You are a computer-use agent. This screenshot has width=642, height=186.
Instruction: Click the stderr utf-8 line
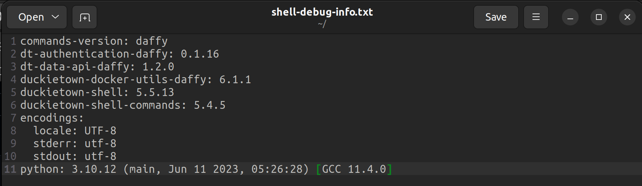coord(75,144)
